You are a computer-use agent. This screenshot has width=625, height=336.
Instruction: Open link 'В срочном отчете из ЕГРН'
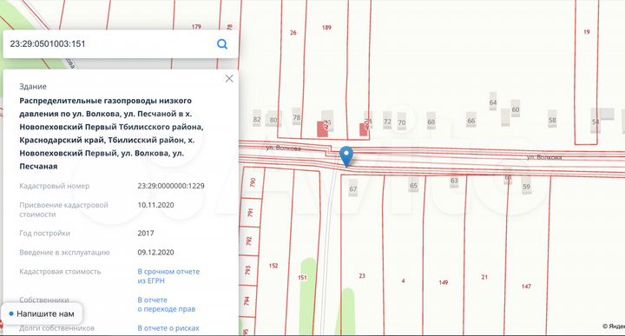(x=168, y=276)
